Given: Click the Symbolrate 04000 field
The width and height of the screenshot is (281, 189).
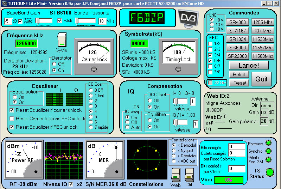Looking at the screenshot, I should tap(139, 43).
